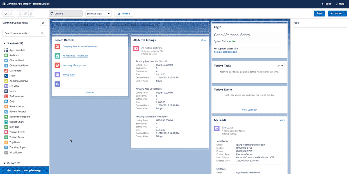The height and width of the screenshot is (174, 349).
Task: Select the Report Chart component icon
Action: click(x=6, y=122)
